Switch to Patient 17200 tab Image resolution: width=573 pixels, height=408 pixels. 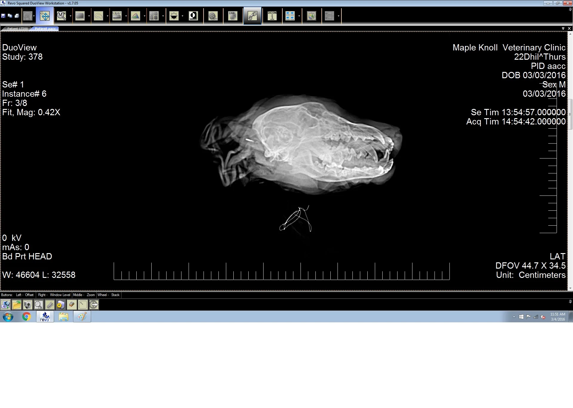[17, 29]
